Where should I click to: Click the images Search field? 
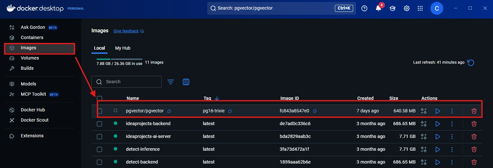[x=126, y=82]
